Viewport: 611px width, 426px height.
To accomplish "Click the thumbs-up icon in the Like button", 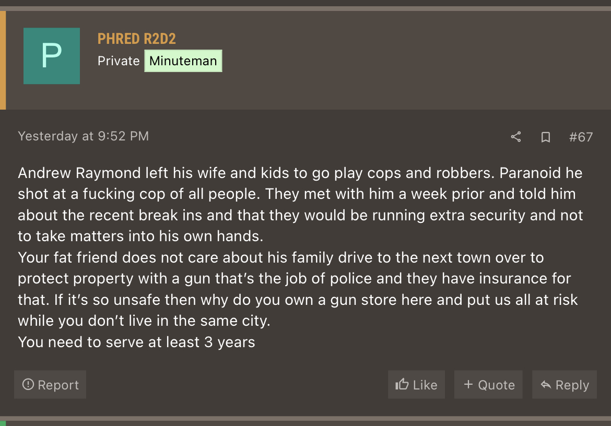I will pyautogui.click(x=402, y=384).
